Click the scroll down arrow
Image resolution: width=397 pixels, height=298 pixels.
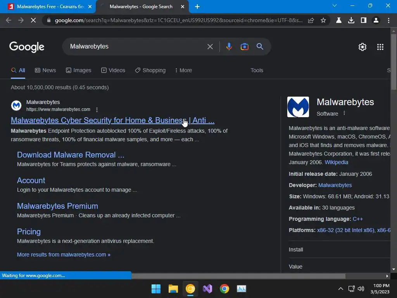(x=394, y=269)
